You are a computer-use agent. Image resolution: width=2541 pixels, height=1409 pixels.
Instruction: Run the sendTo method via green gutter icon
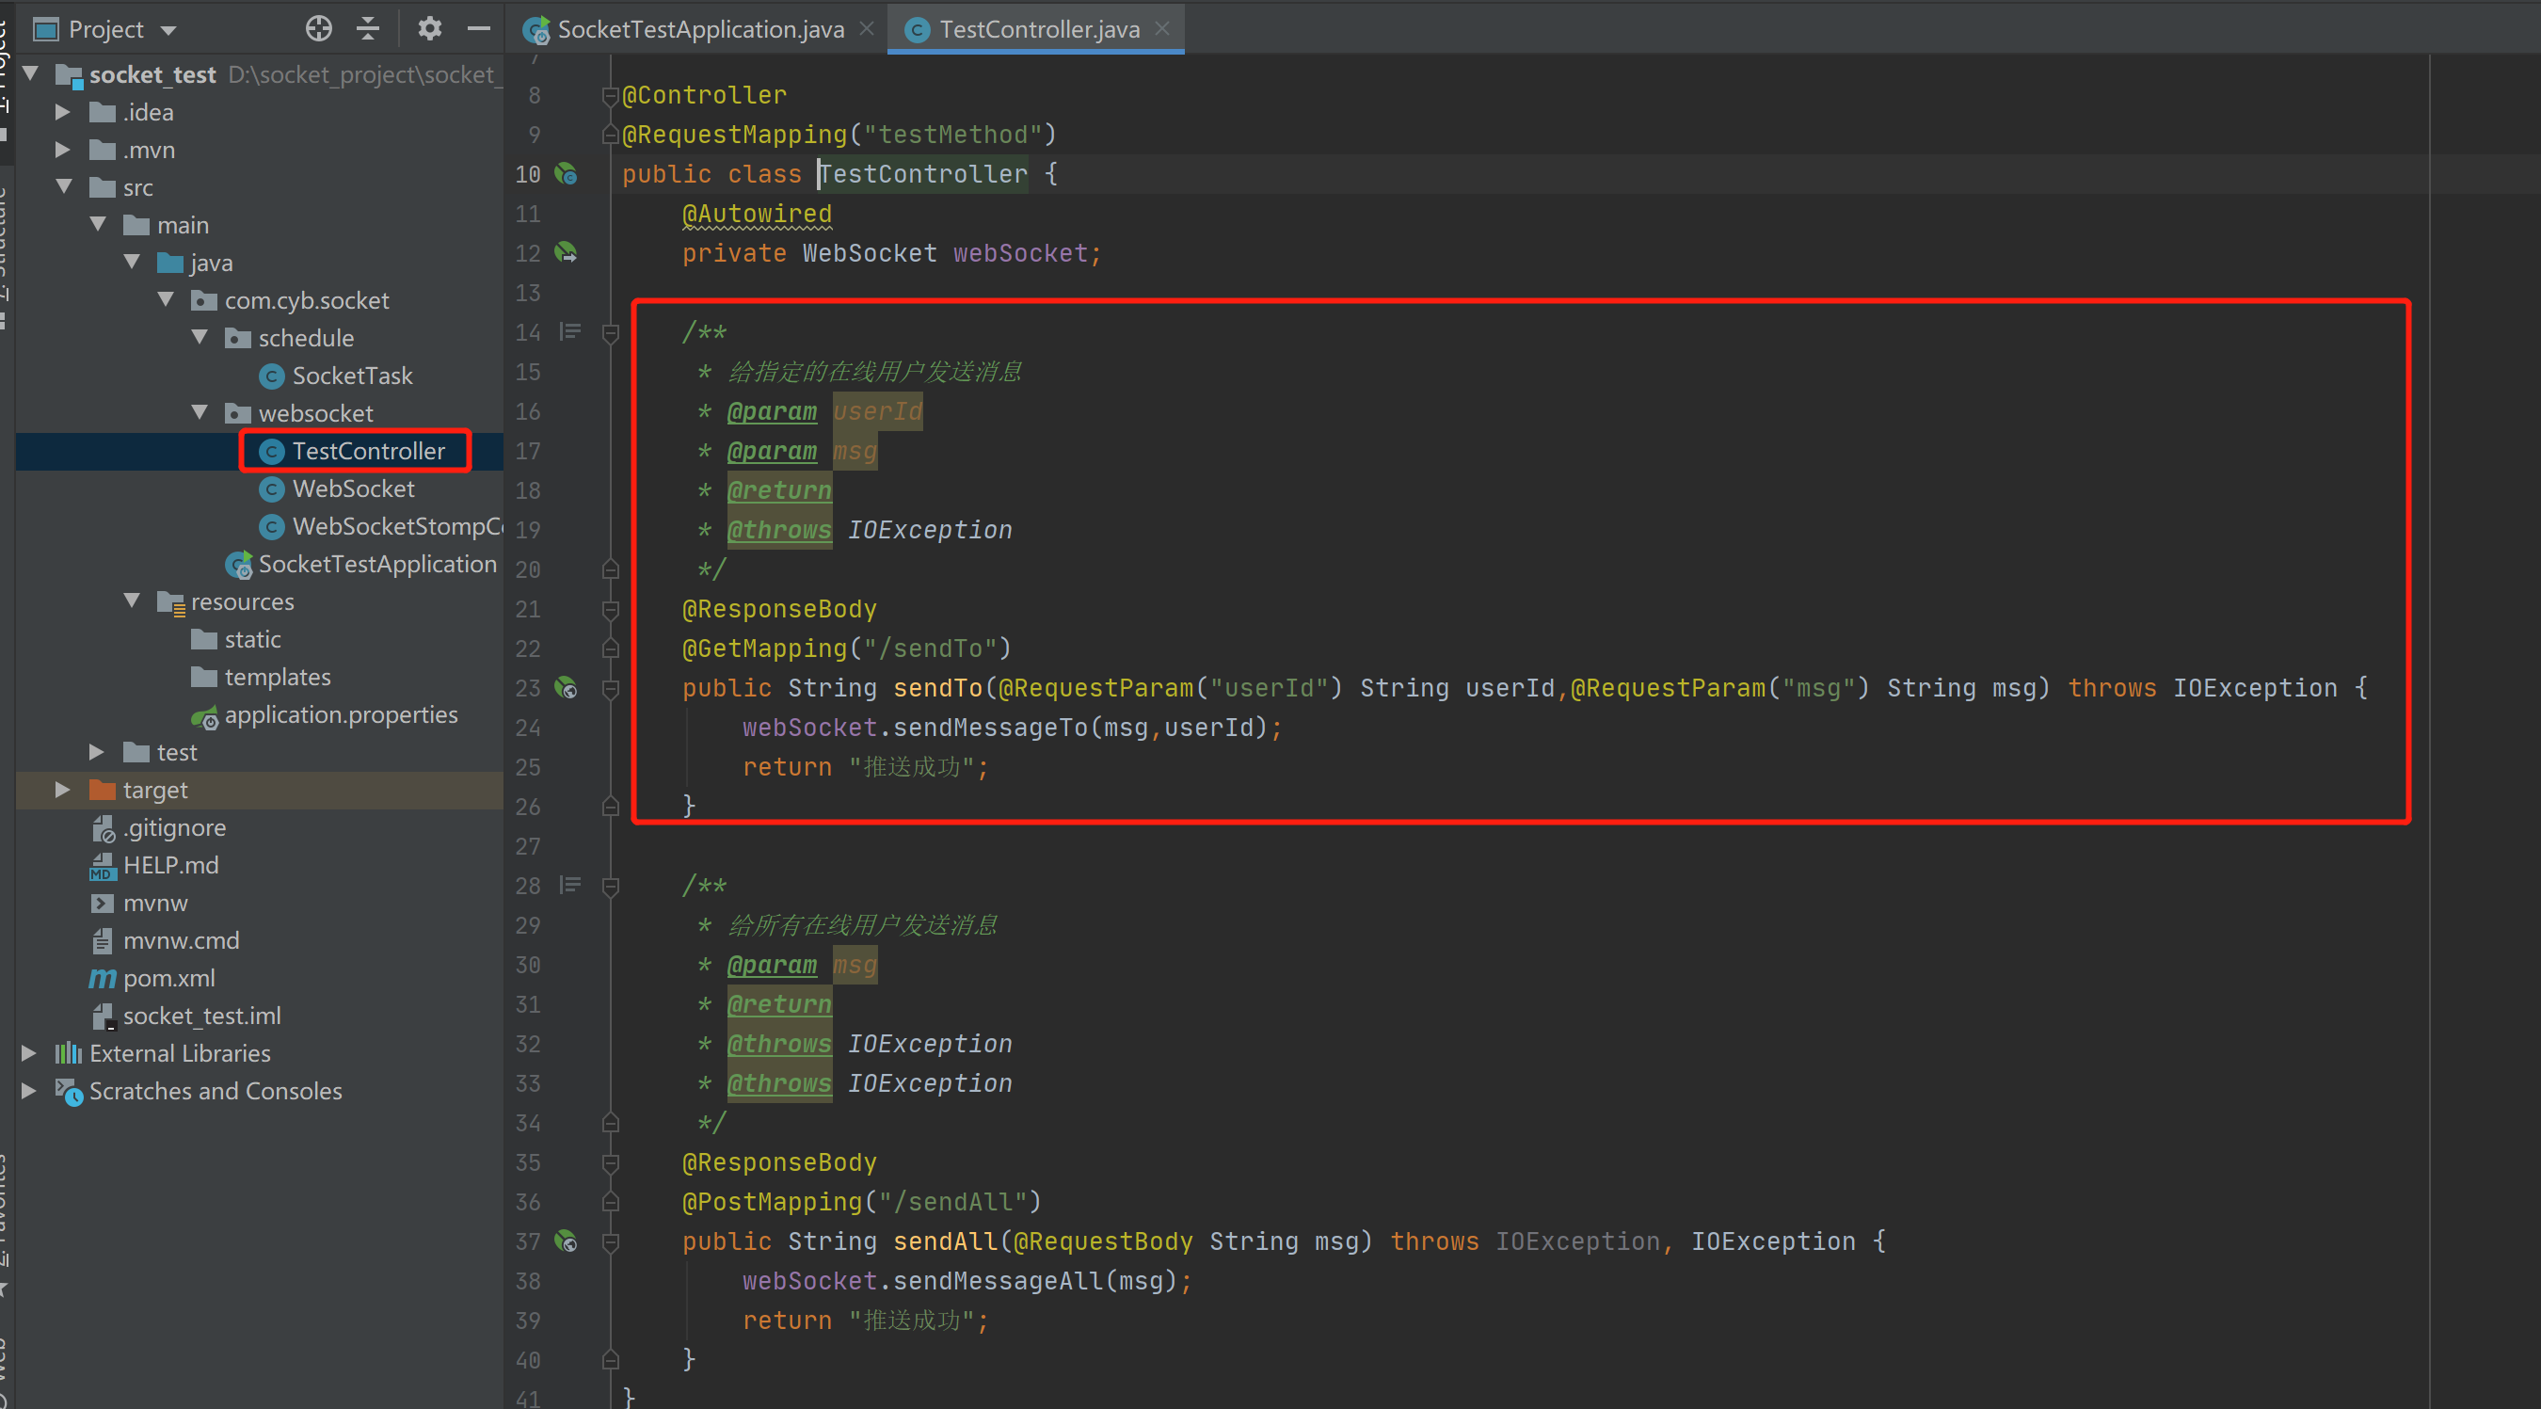tap(567, 688)
